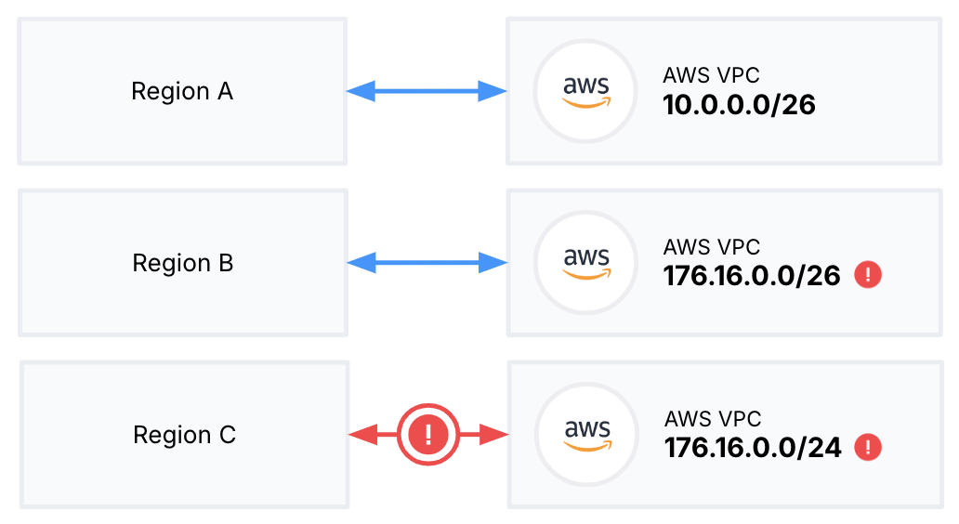The height and width of the screenshot is (524, 959).
Task: Click the blue arrowhead pointing at the 10.0.0.0/26 card
Action: [493, 91]
